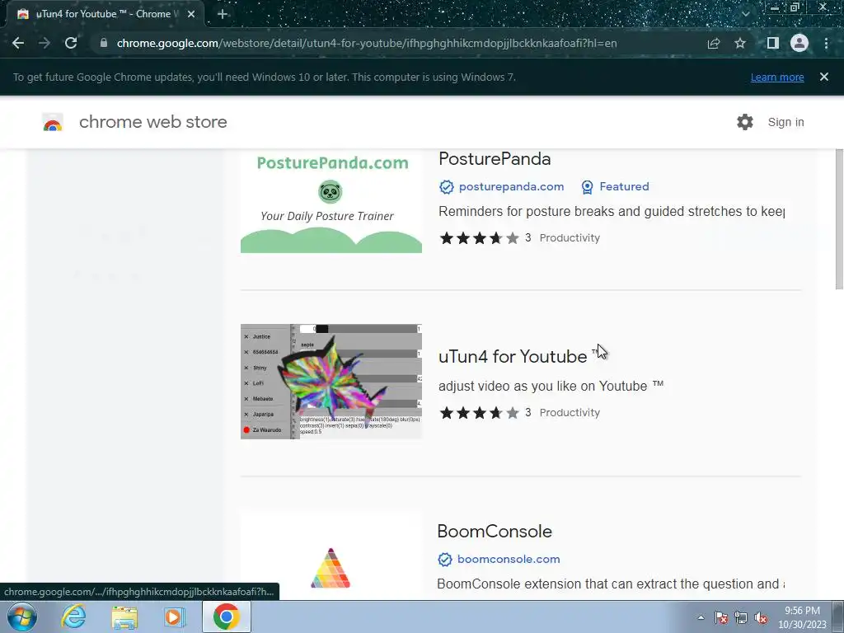
Task: Dismiss the Windows 7 update notice
Action: tap(824, 77)
